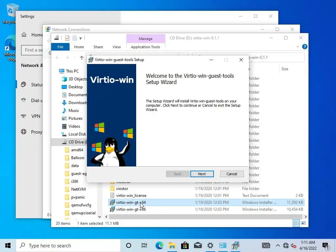
Task: Click the taskbar search box
Action: click(68, 245)
